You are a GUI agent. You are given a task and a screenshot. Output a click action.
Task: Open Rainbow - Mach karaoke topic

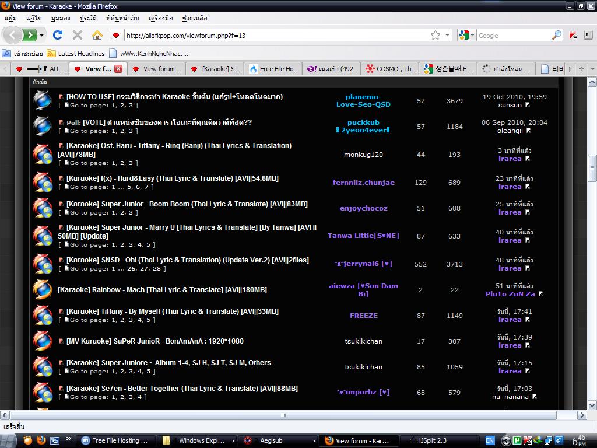tap(162, 290)
